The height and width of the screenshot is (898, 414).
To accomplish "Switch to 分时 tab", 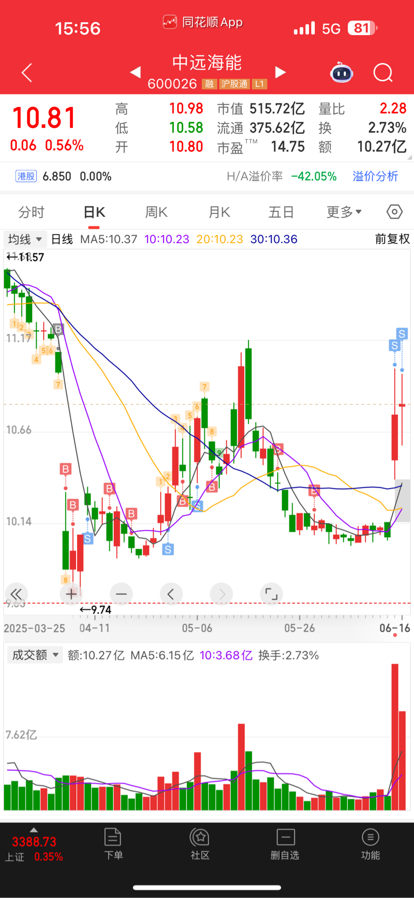I will coord(31,212).
